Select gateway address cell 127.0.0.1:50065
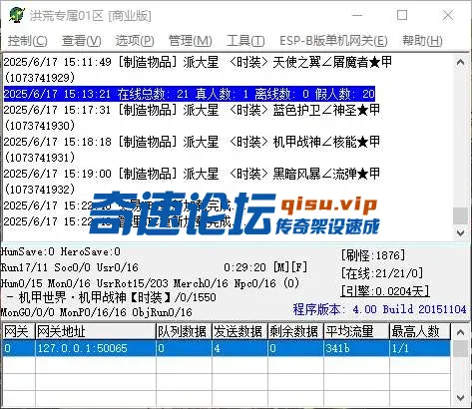 pyautogui.click(x=96, y=348)
